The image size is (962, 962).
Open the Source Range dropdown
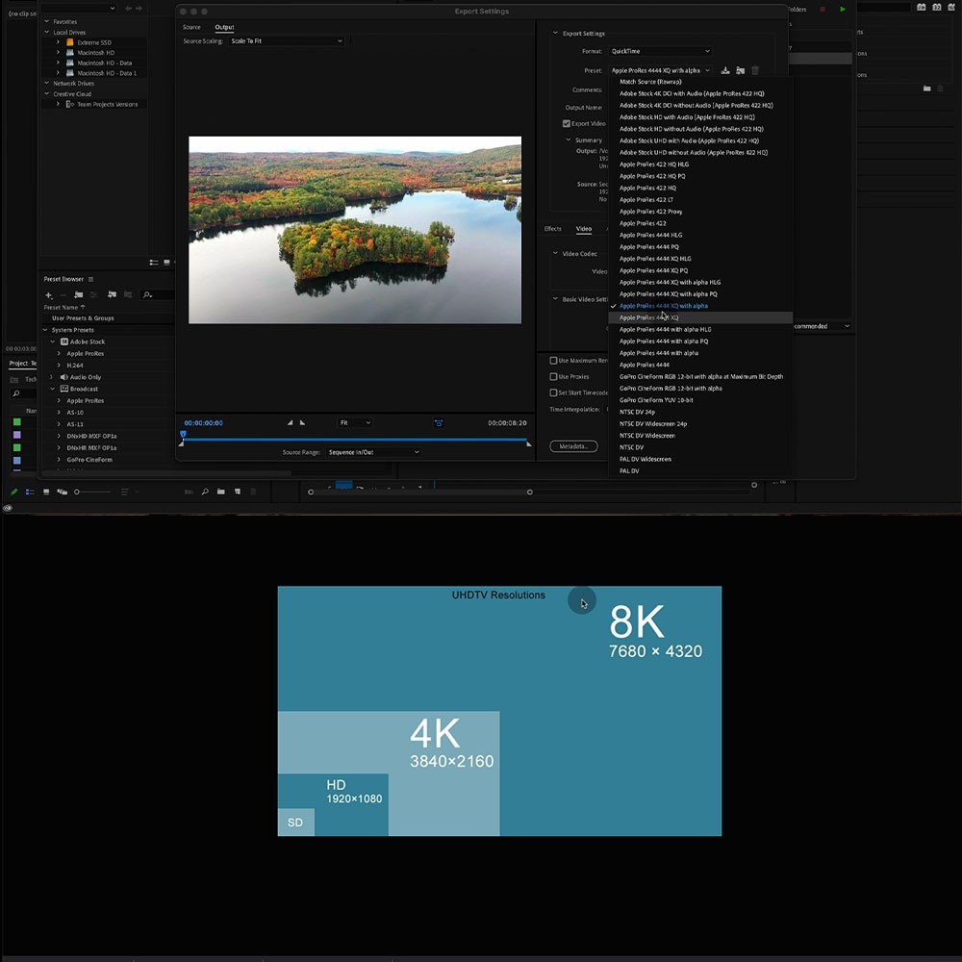(x=373, y=452)
